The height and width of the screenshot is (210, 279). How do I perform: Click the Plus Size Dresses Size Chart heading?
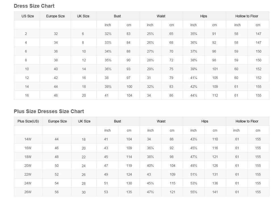tap(49, 111)
